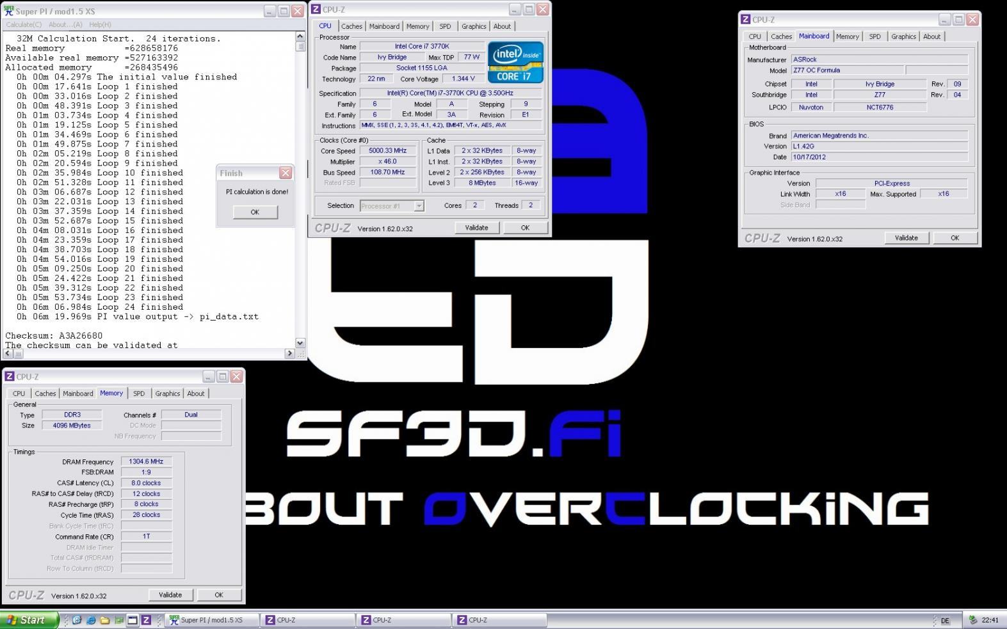The image size is (1007, 629).
Task: Click the Super PI vertical scrollbar down arrow
Action: 300,343
